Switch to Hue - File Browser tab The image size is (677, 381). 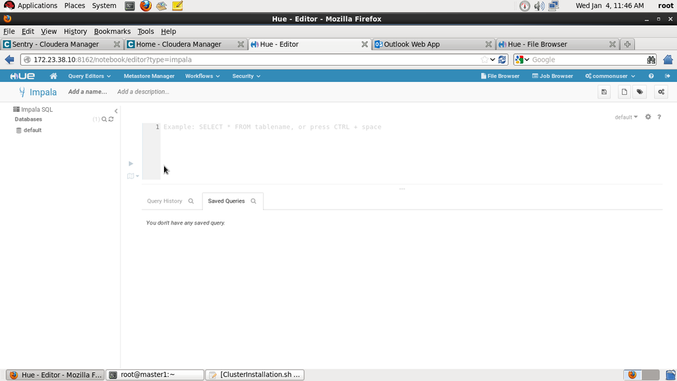tap(558, 44)
